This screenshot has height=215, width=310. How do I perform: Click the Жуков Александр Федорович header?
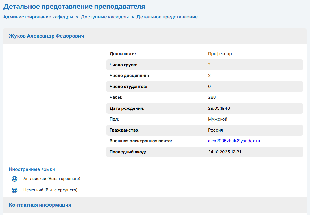pos(47,36)
